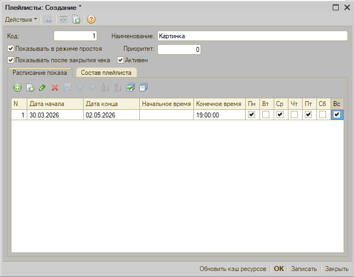The image size is (354, 277).
Task: Enable the Вт checkbox in the schedule row
Action: (265, 115)
